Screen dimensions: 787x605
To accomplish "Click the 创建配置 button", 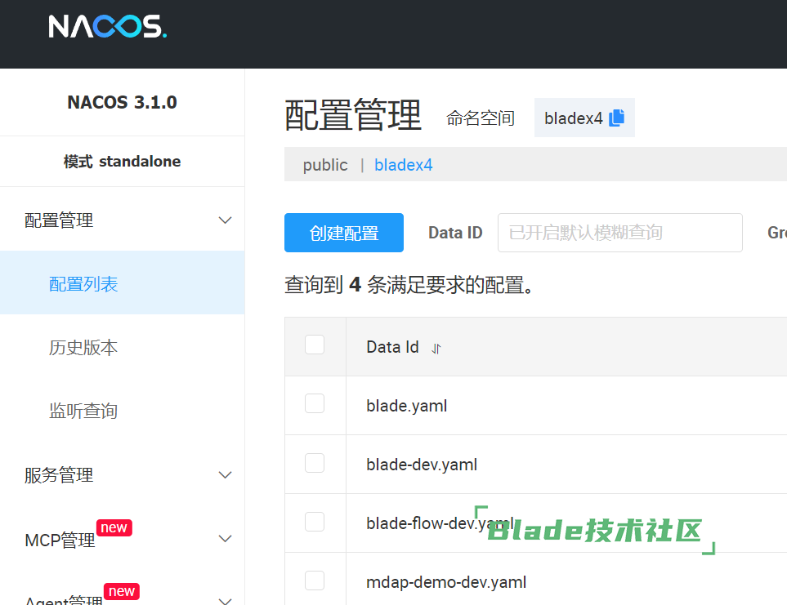I will tap(343, 233).
